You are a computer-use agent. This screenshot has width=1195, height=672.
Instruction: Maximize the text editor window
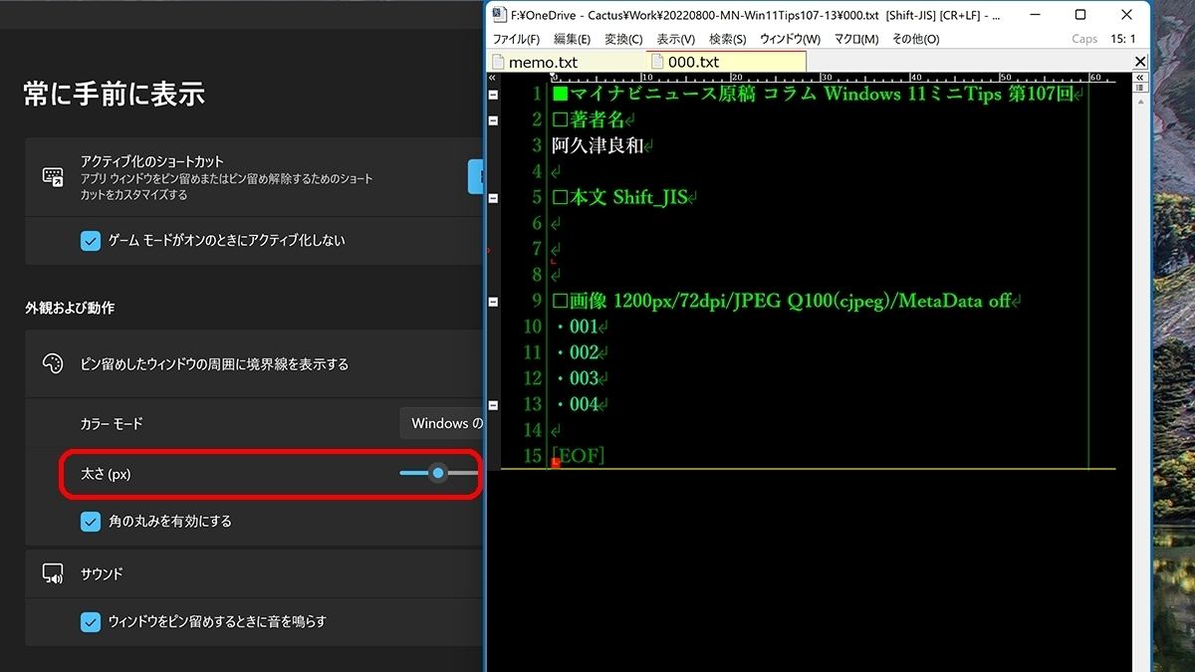tap(1080, 15)
